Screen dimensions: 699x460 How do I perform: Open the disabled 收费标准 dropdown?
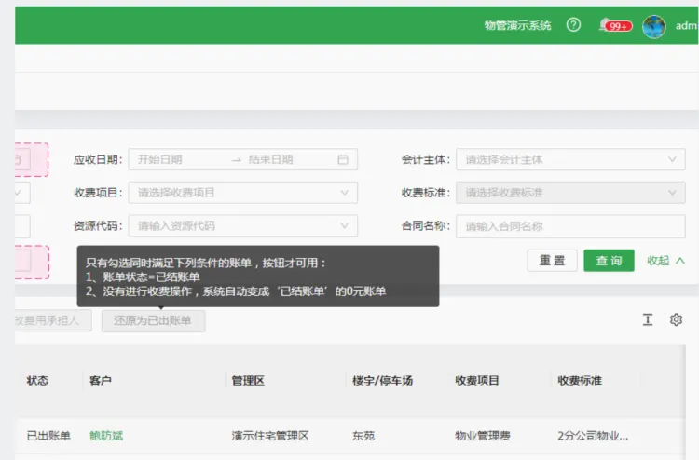570,193
